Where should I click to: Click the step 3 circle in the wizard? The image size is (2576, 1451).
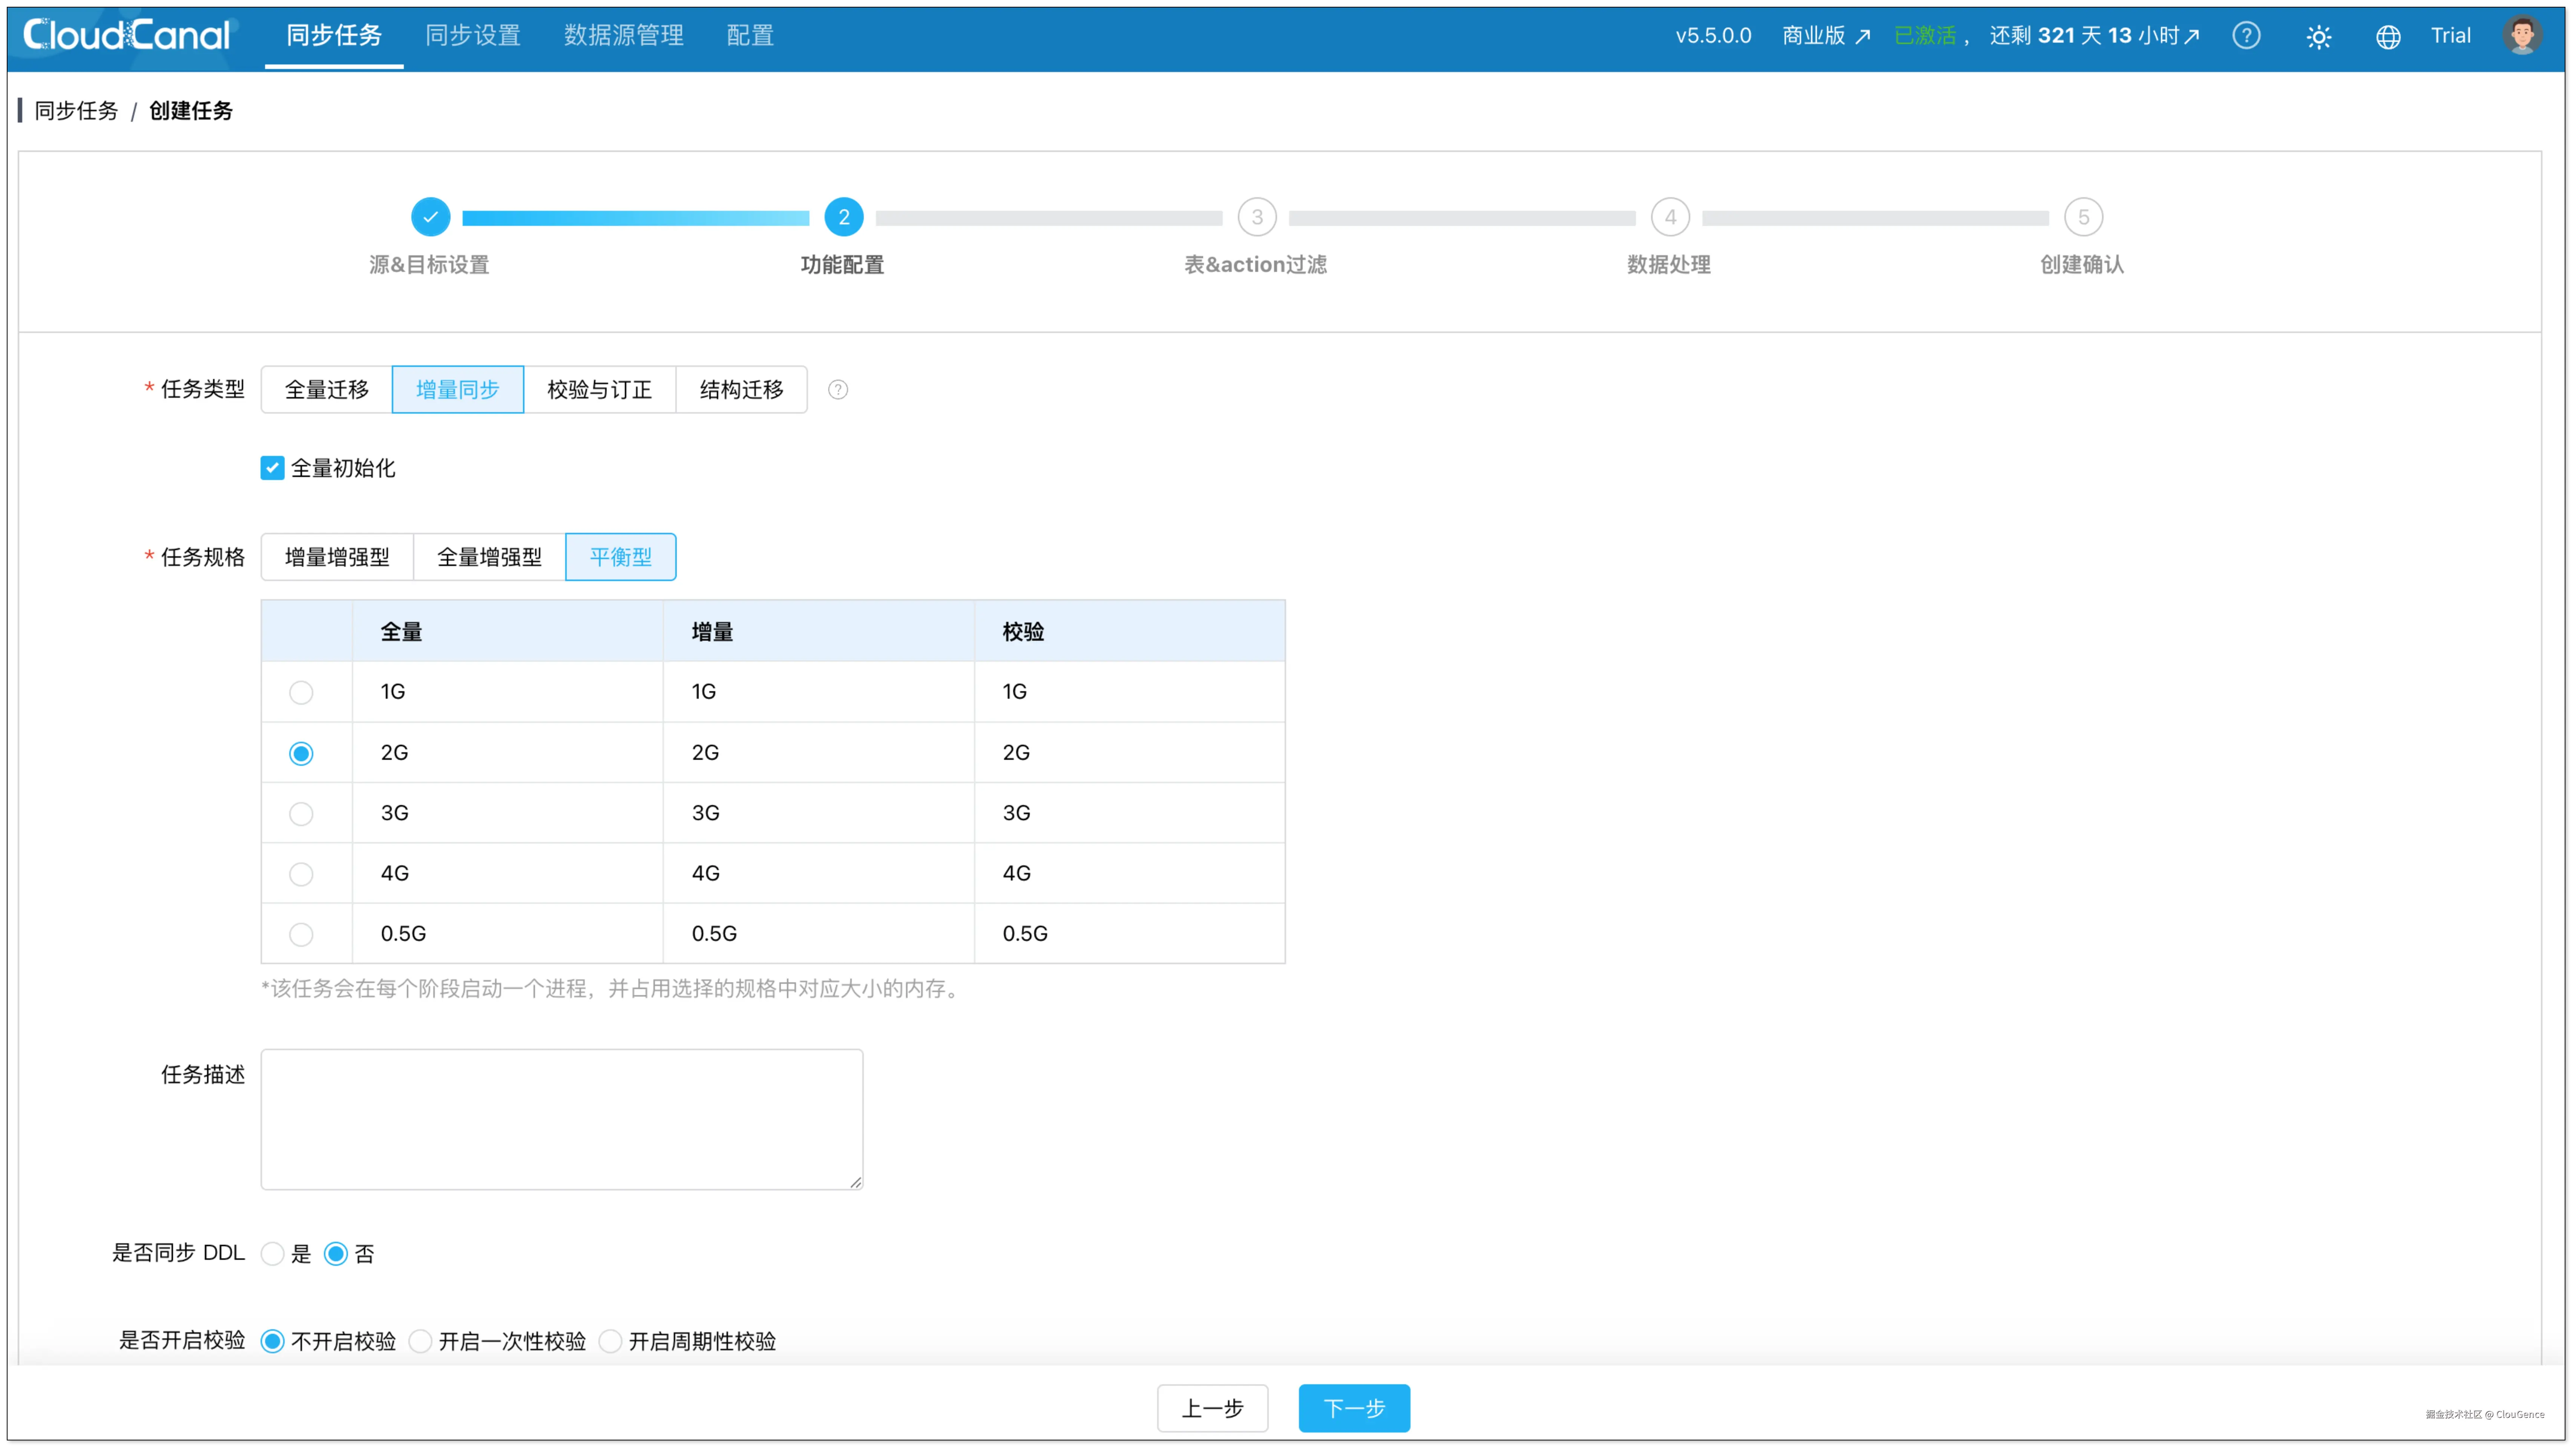[1257, 217]
